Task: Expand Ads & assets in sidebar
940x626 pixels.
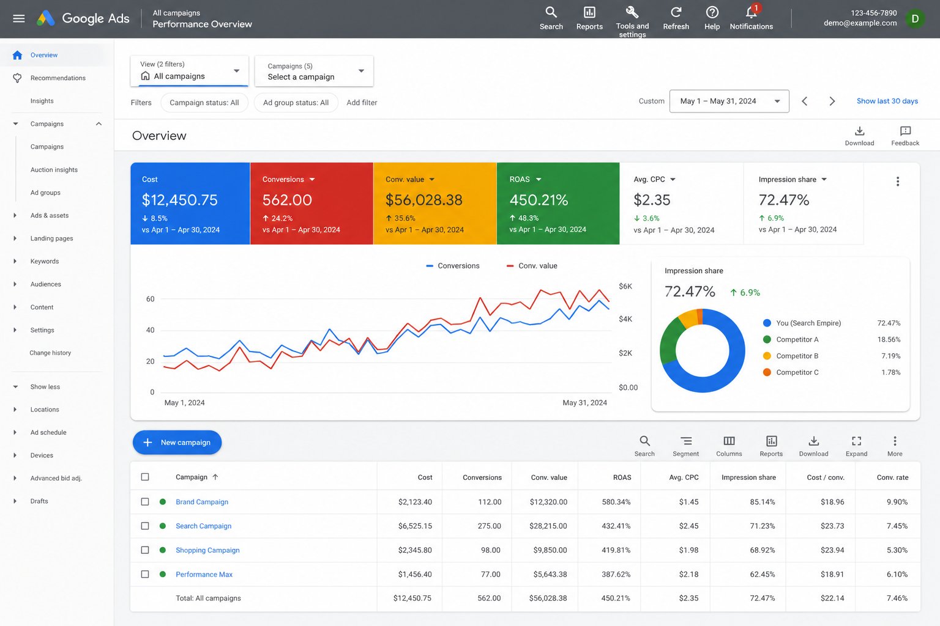Action: [x=15, y=216]
